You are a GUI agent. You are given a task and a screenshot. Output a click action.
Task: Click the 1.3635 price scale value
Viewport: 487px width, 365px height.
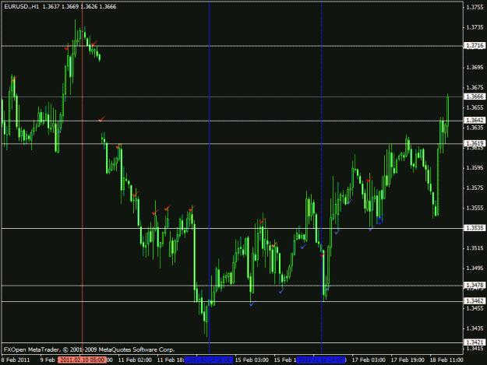pos(475,128)
